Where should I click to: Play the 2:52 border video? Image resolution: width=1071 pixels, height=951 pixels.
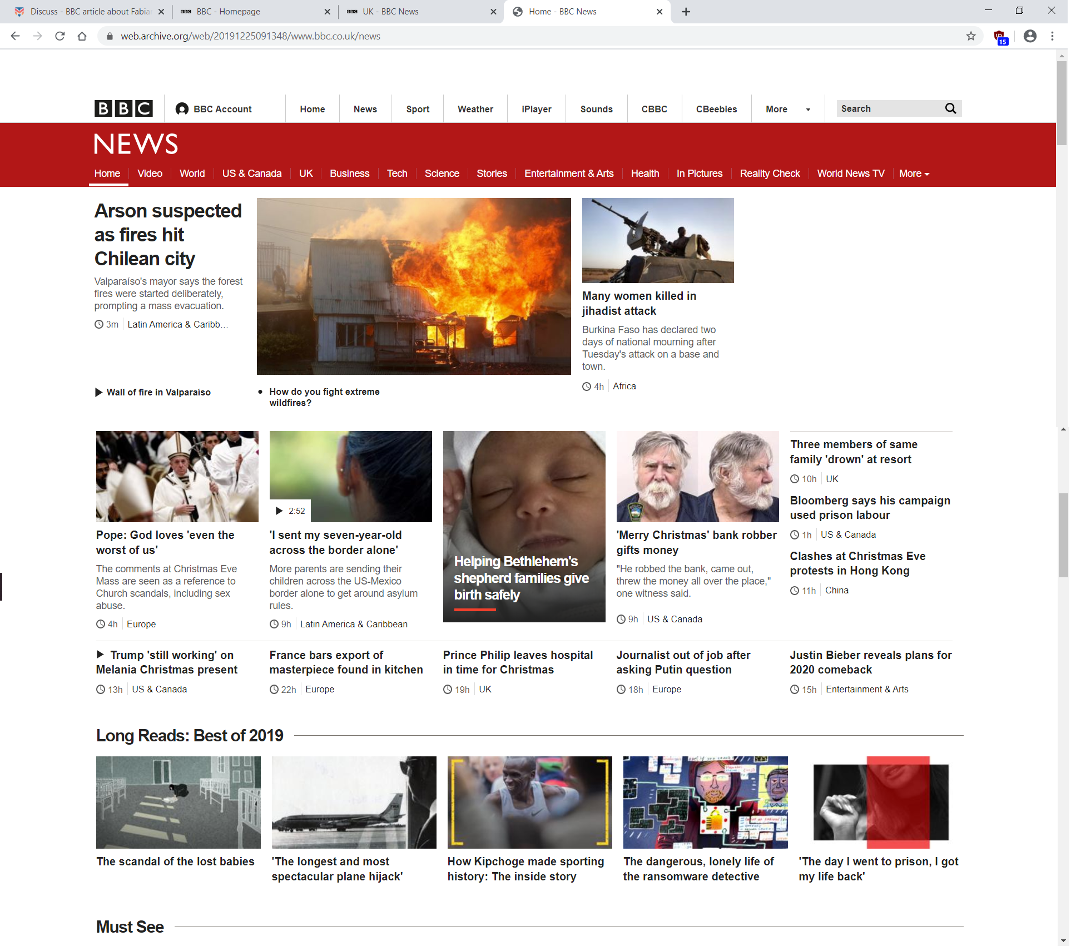290,511
